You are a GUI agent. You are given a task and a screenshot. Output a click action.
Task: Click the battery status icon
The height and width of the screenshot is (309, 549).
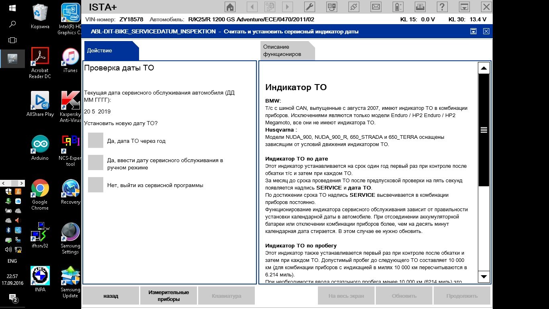pos(398,7)
